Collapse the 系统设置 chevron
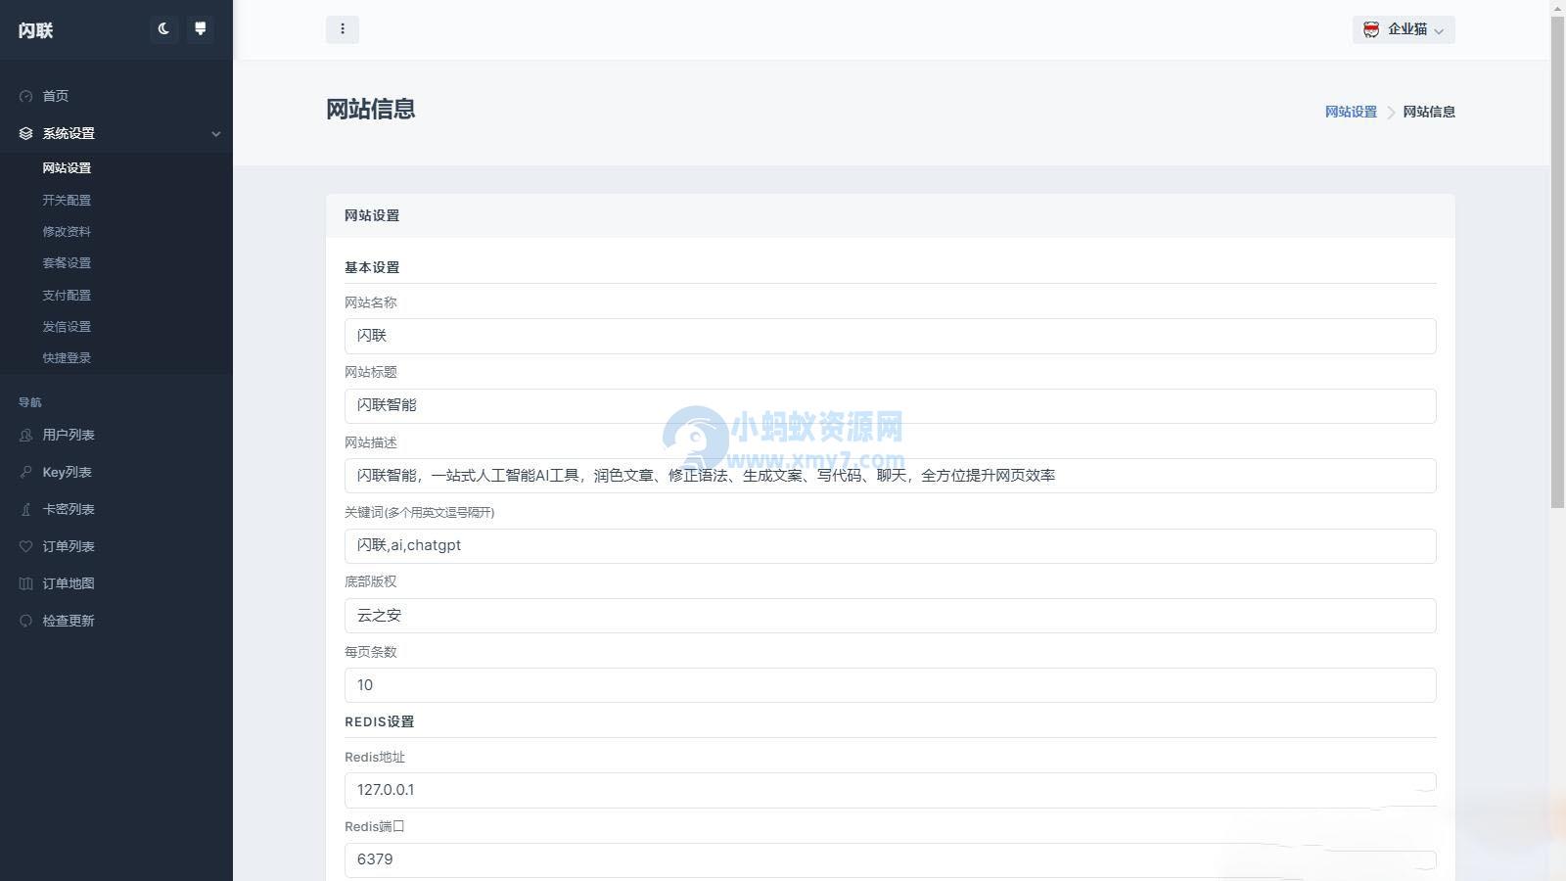Image resolution: width=1566 pixels, height=881 pixels. tap(216, 134)
